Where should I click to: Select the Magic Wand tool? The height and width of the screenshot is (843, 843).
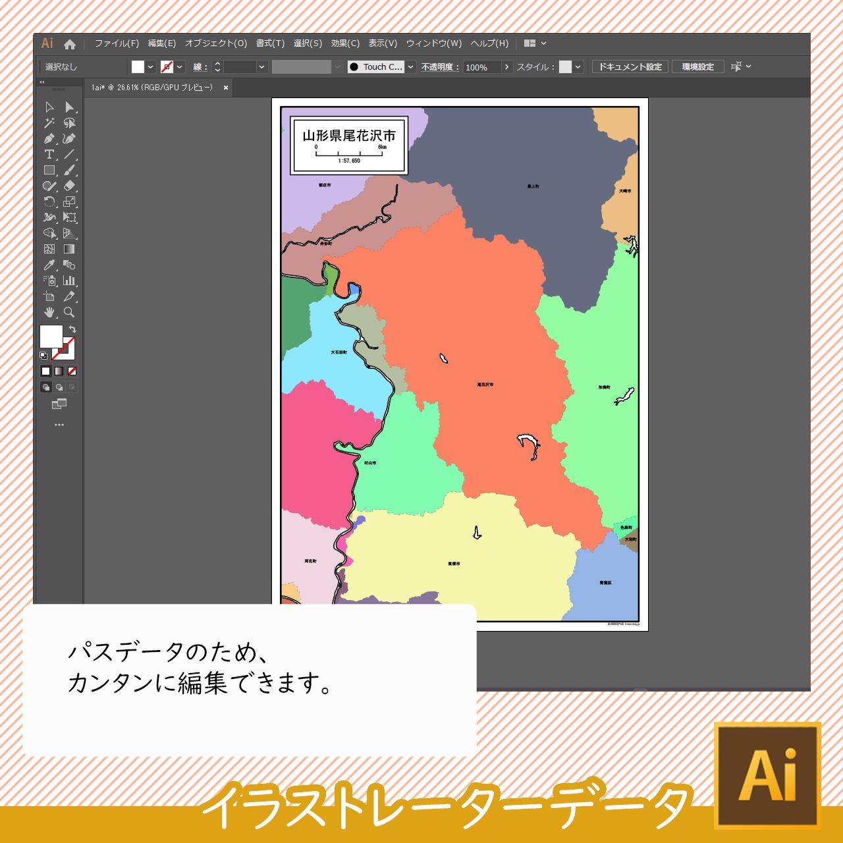point(49,123)
